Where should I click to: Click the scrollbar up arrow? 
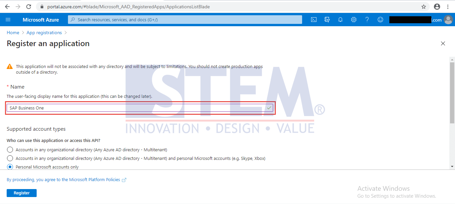click(x=452, y=60)
